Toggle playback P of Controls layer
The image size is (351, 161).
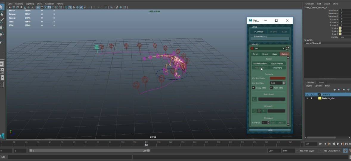point(312,94)
